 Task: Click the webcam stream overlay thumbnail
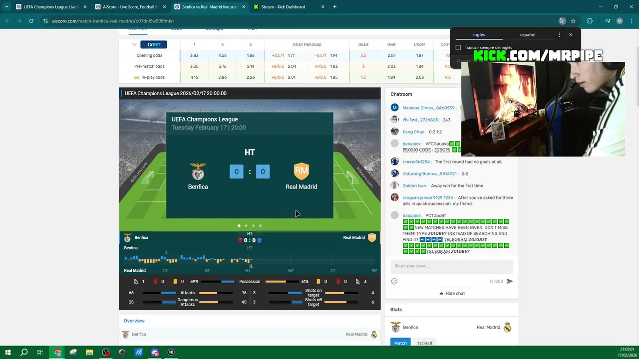coord(543,109)
